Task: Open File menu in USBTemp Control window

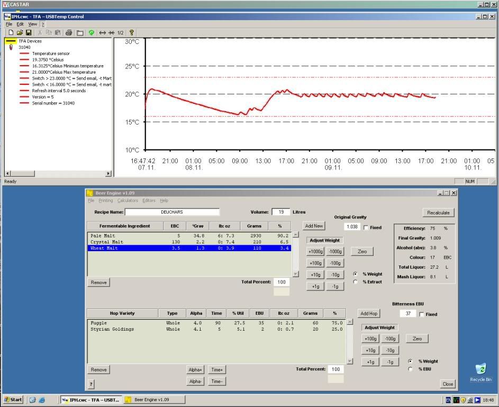Action: [9, 24]
